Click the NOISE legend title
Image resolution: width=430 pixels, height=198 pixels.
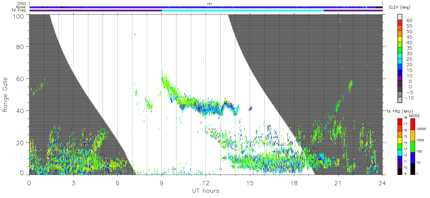(415, 116)
